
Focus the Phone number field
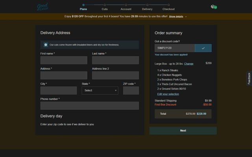tap(90, 106)
